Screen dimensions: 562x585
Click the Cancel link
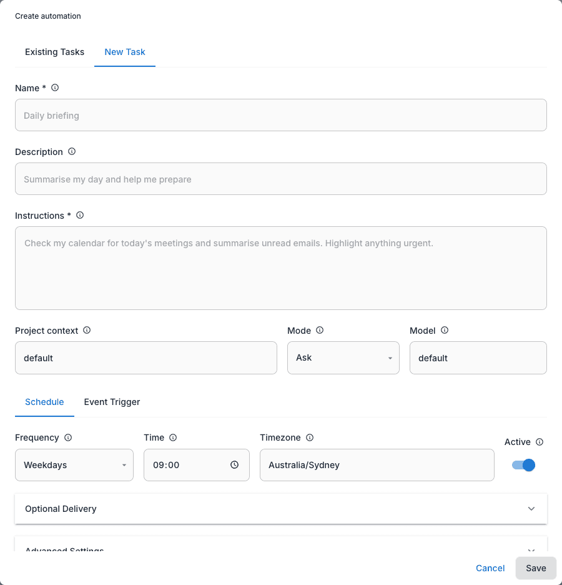click(490, 568)
